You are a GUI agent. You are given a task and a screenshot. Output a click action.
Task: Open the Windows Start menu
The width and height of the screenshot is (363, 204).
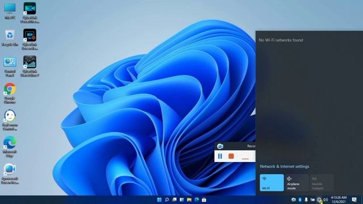pos(159,199)
